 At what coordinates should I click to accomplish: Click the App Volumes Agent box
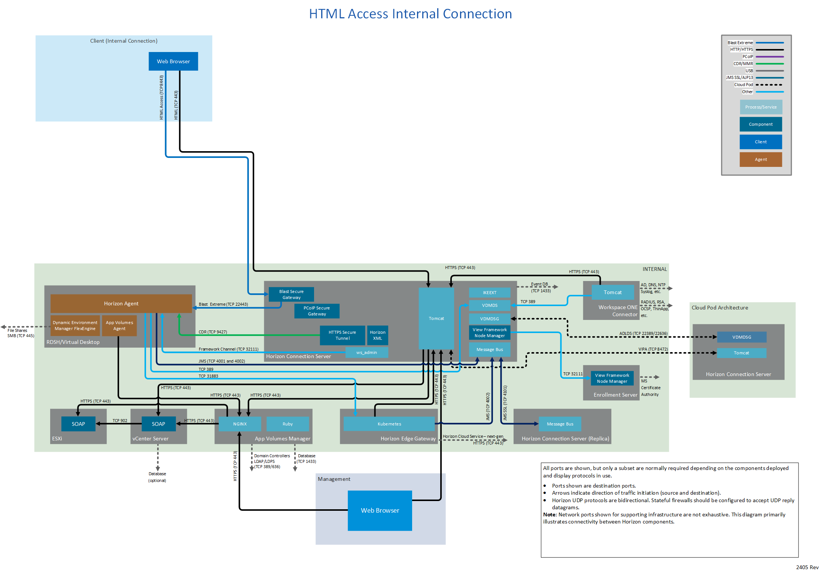click(119, 326)
